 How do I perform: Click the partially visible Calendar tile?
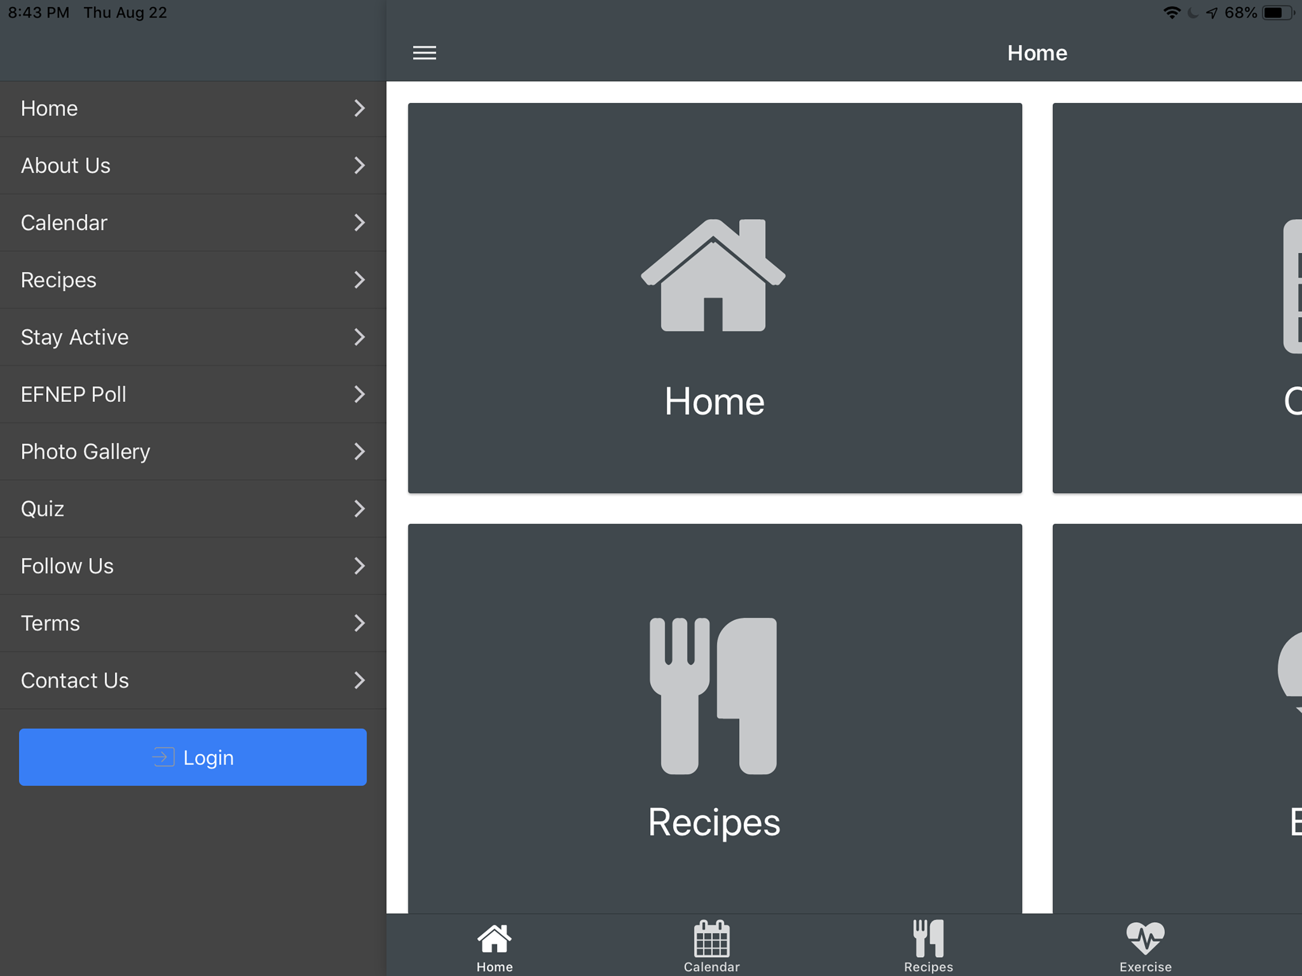[1177, 298]
